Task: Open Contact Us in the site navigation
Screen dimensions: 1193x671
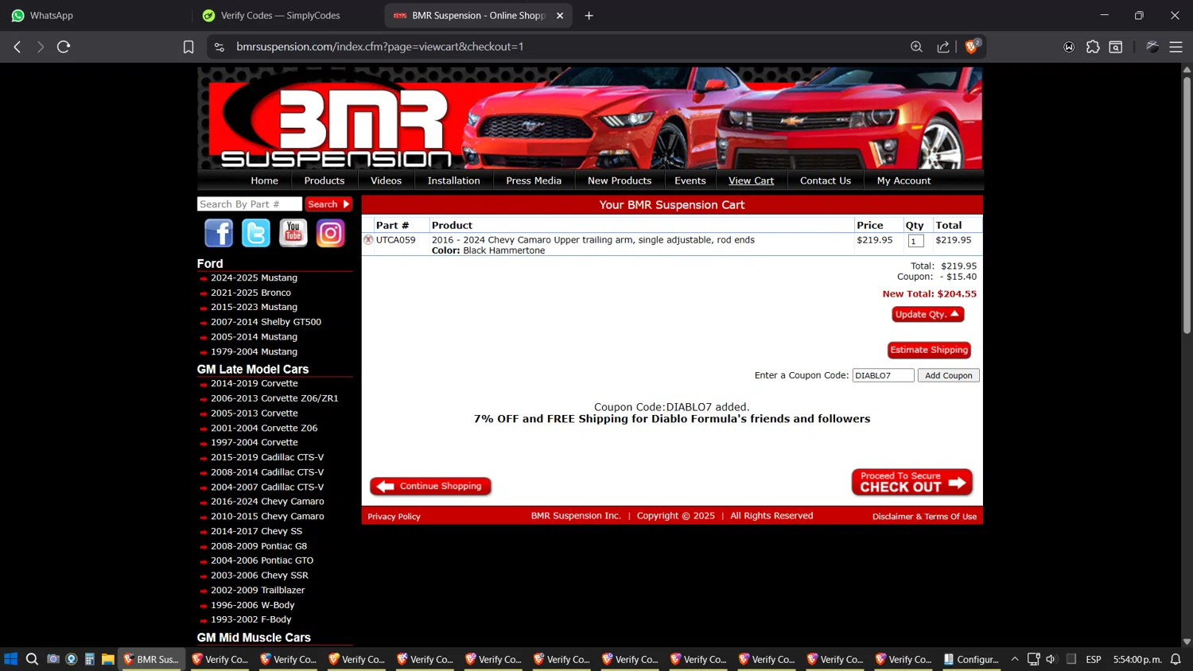Action: coord(826,180)
